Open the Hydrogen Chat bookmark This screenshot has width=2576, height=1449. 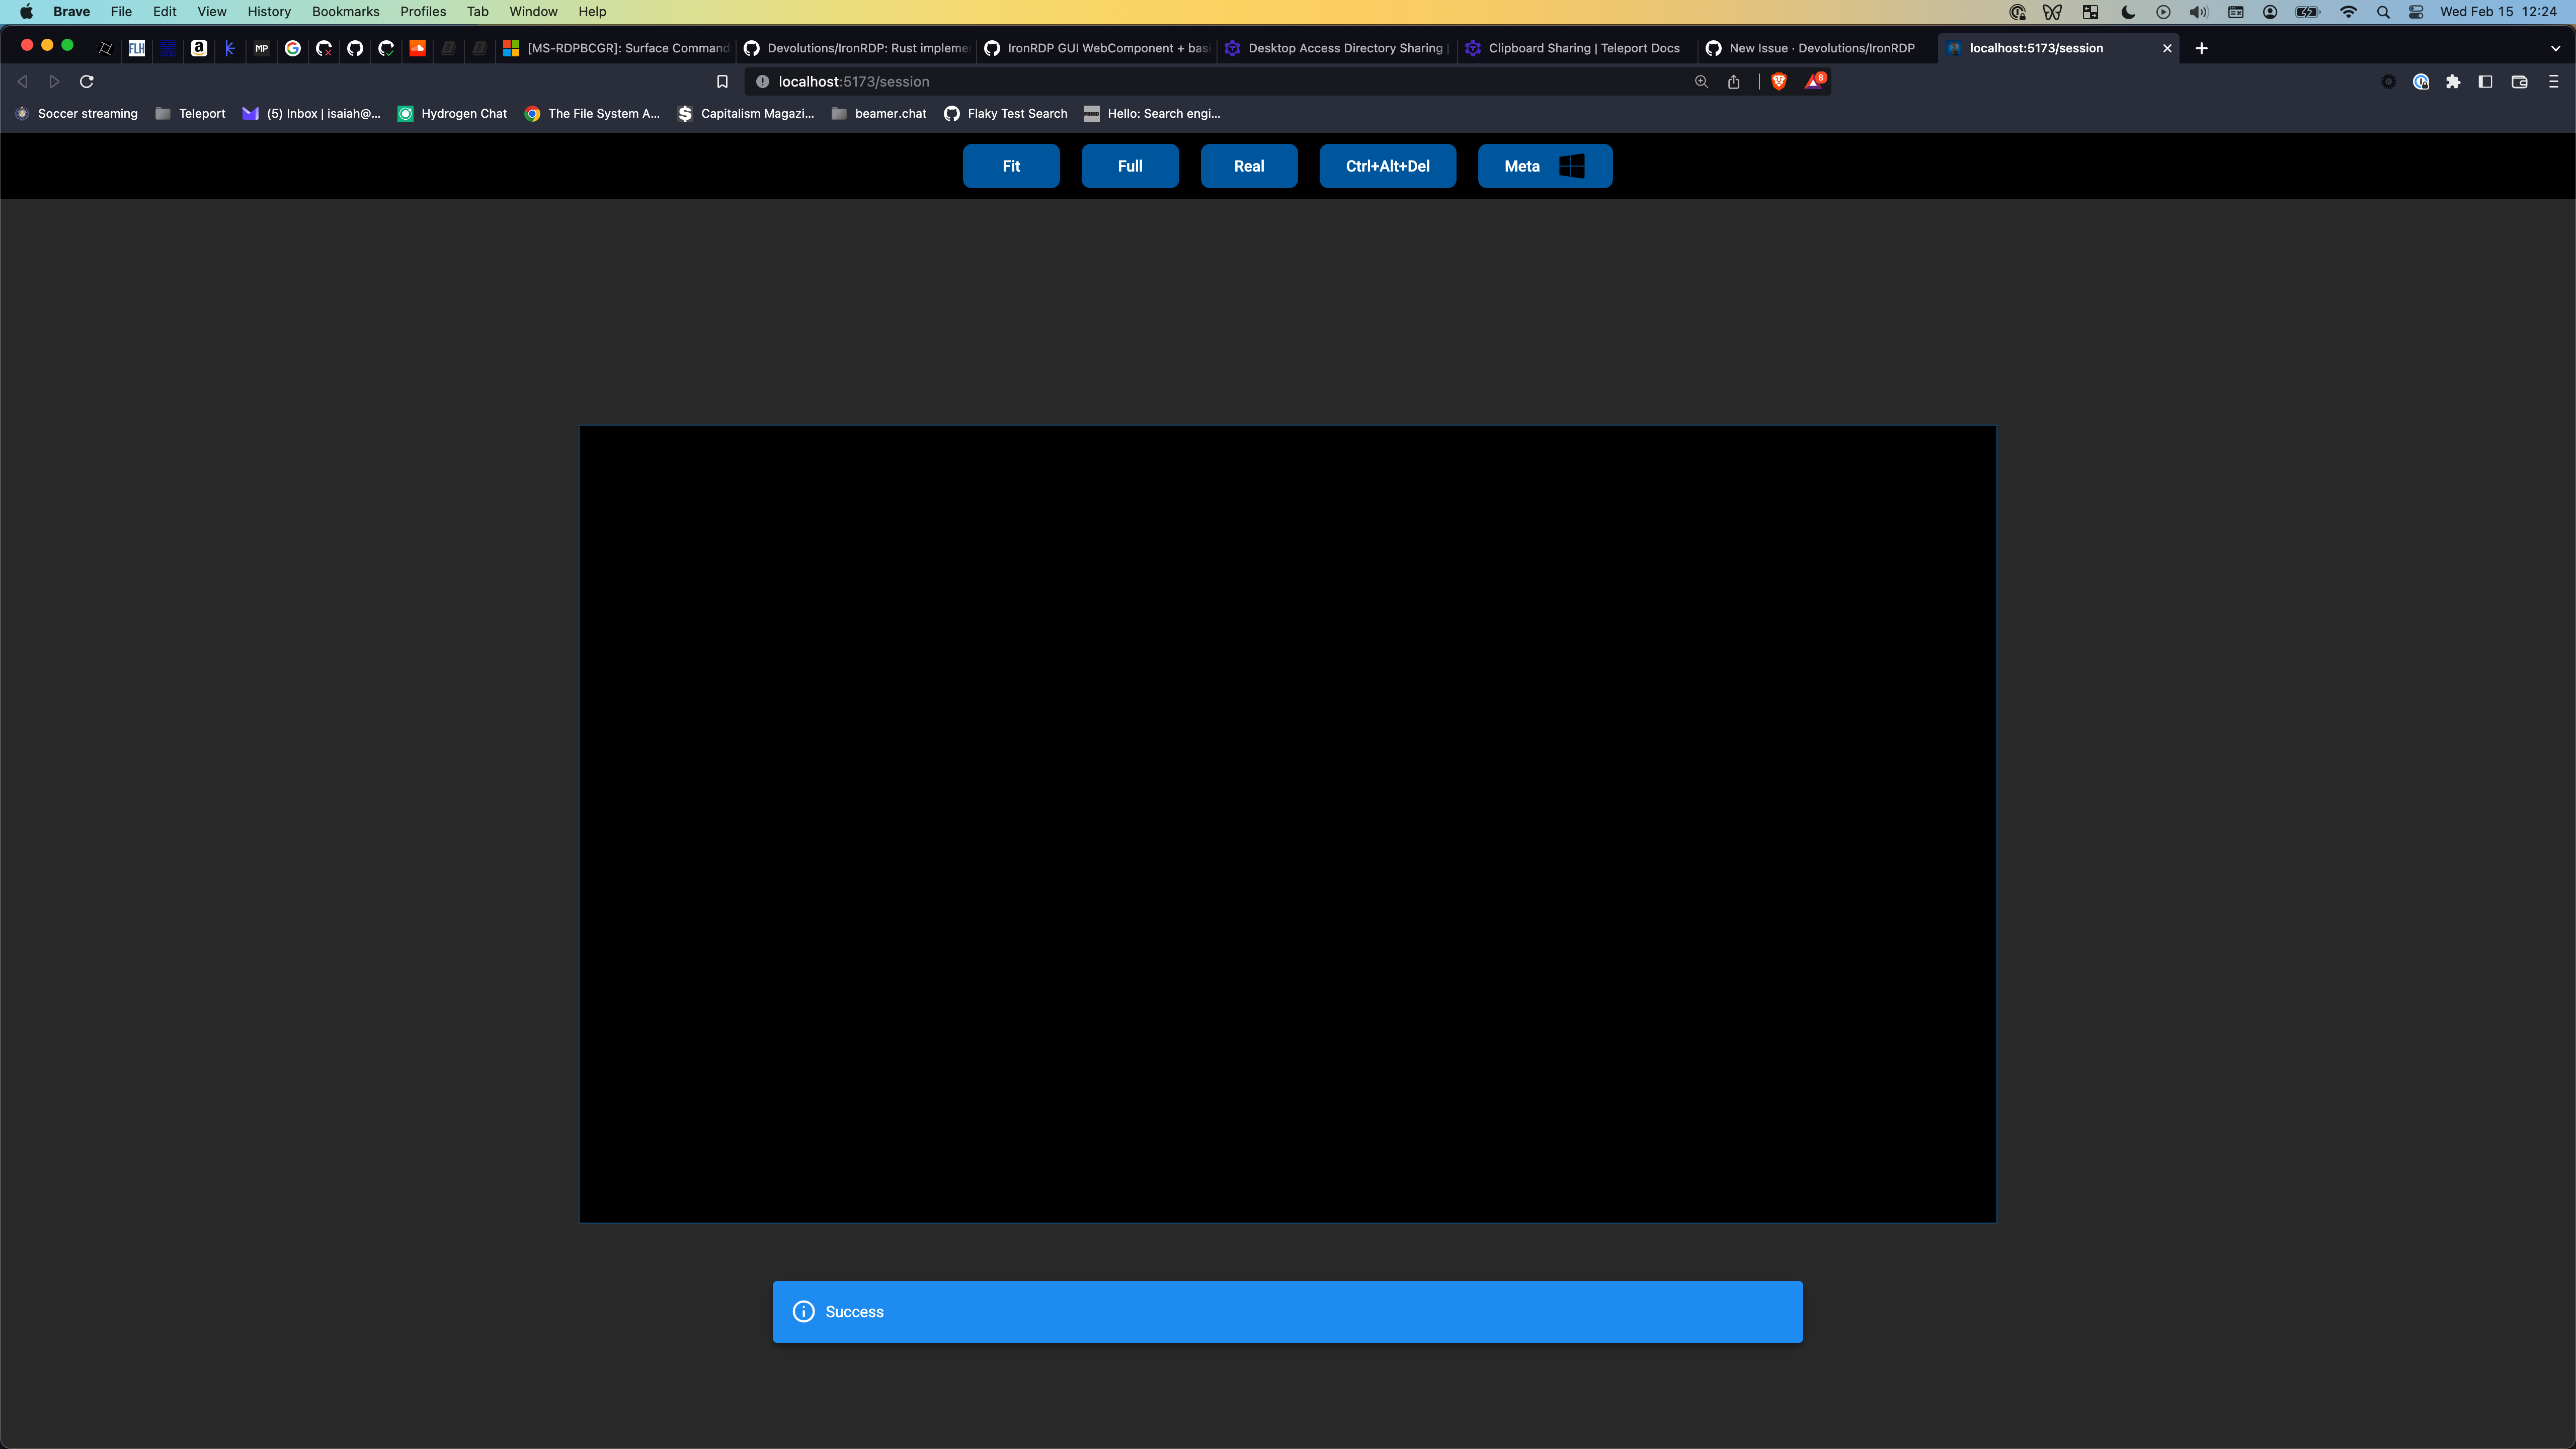(452, 114)
